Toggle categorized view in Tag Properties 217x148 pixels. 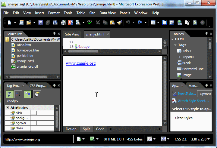point(10,94)
